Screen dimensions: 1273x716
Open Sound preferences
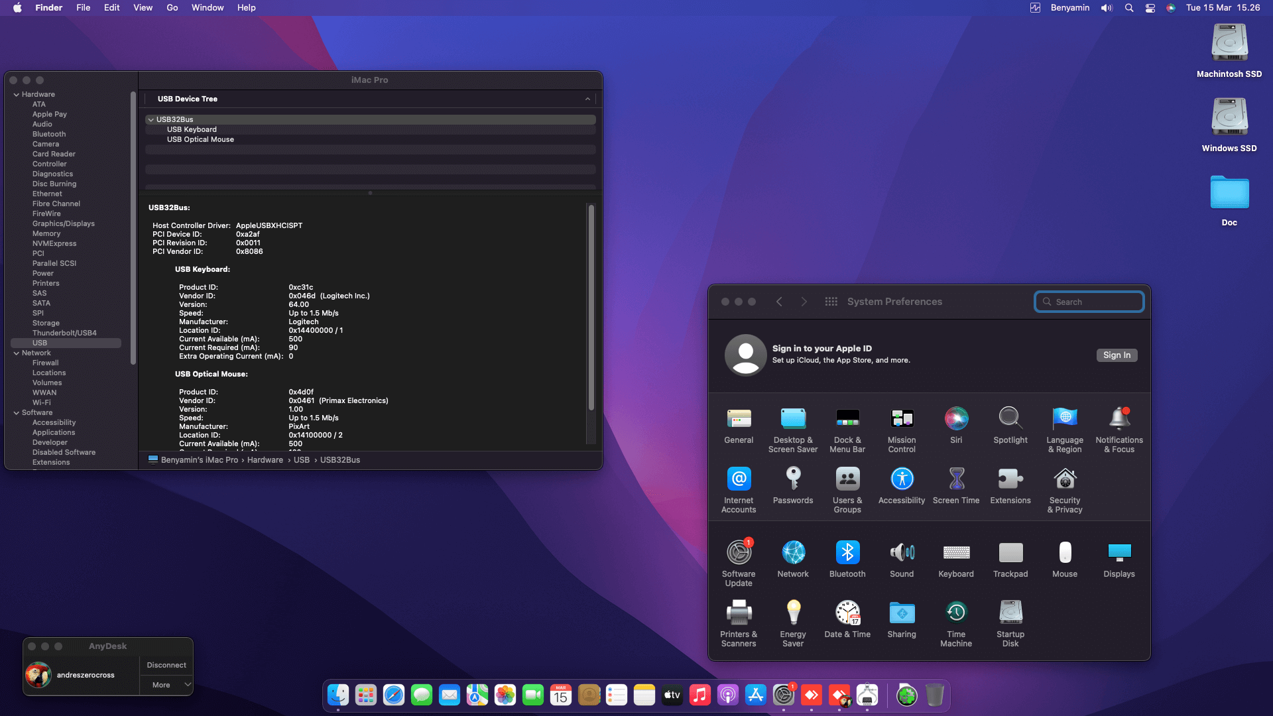(x=902, y=560)
